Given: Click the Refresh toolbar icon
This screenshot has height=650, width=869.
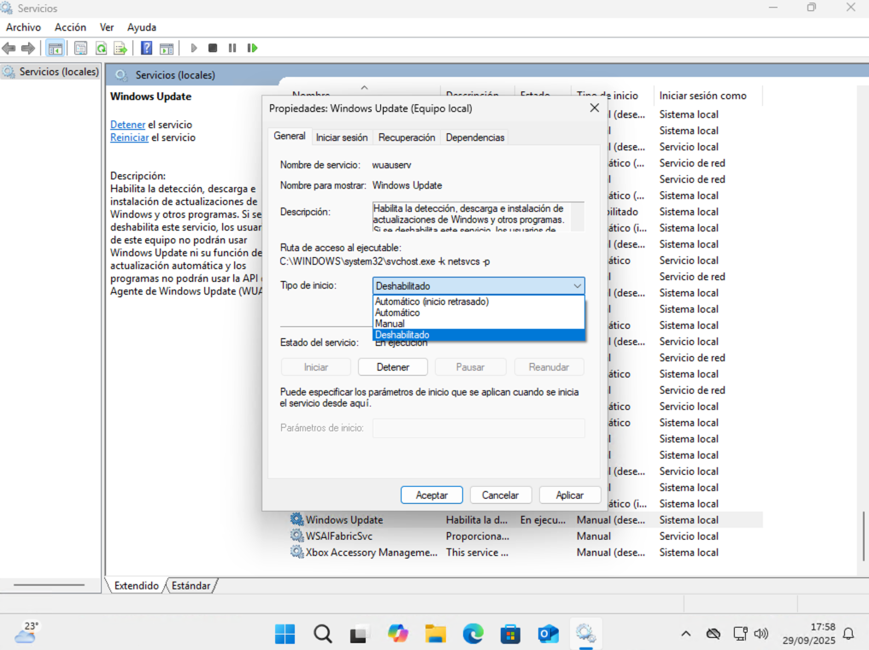Looking at the screenshot, I should click(101, 48).
